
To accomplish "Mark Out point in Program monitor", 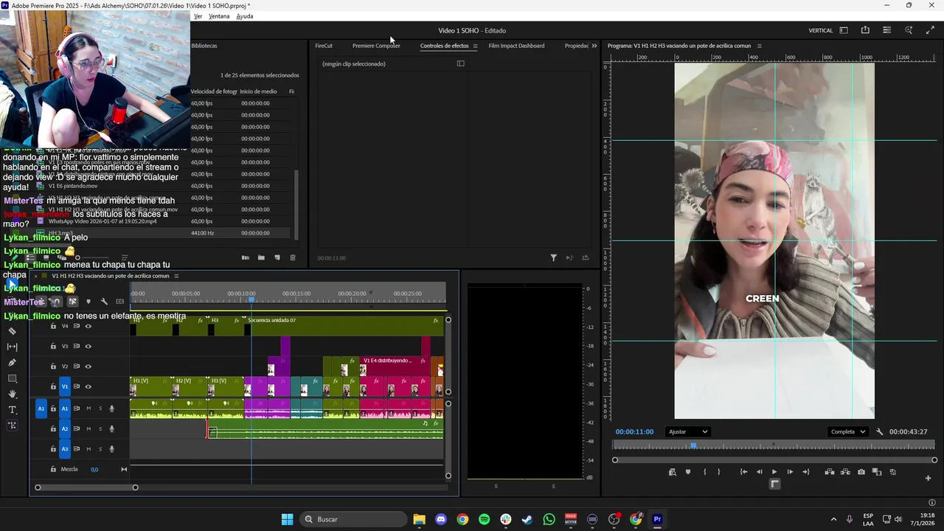I will (x=719, y=472).
